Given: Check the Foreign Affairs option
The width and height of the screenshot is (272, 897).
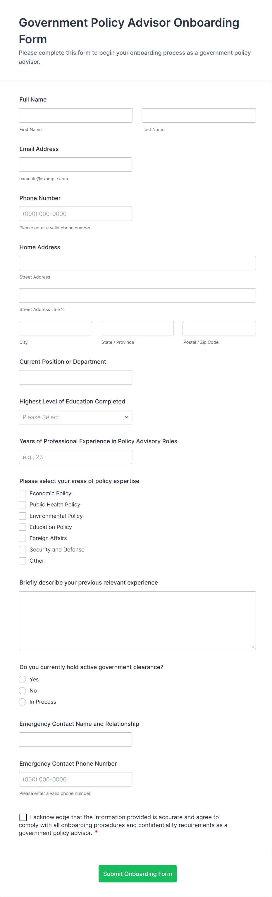Looking at the screenshot, I should [22, 538].
